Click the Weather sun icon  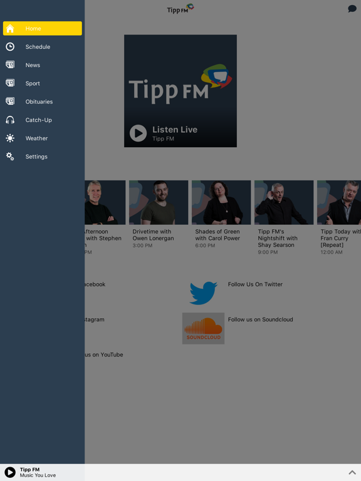point(10,138)
